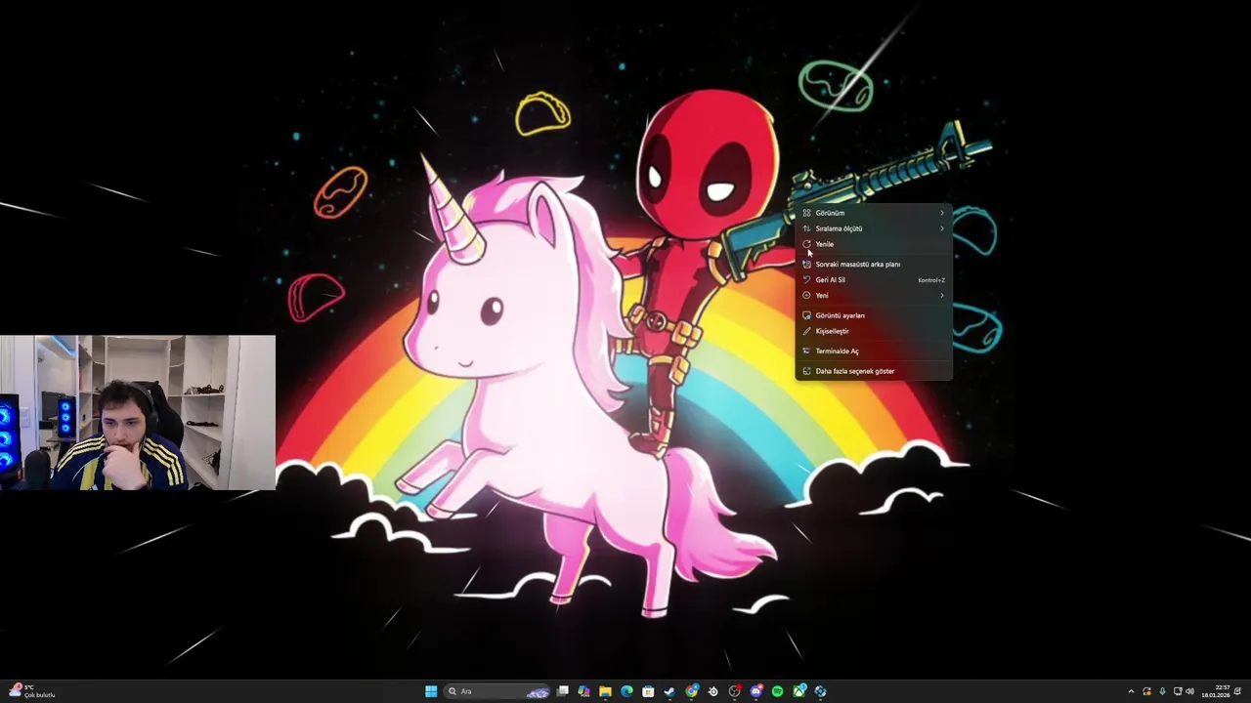Click the Görüntü ayarları monitor icon

(806, 315)
